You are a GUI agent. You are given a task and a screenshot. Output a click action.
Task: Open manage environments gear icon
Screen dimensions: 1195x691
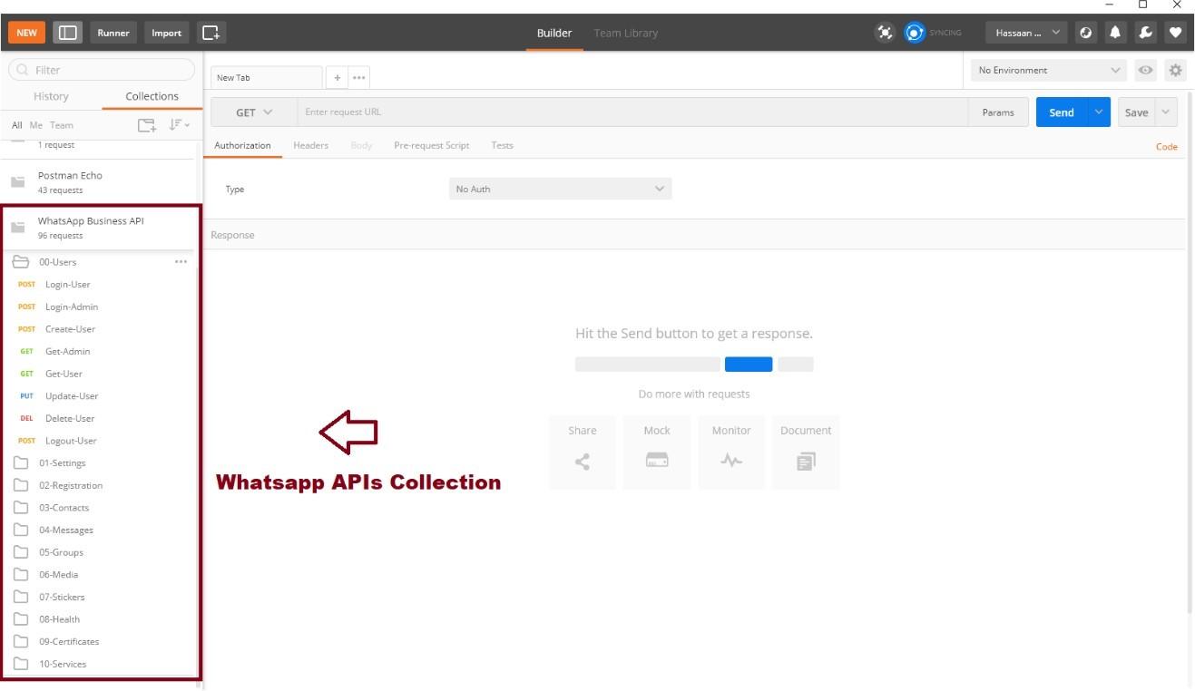1176,70
